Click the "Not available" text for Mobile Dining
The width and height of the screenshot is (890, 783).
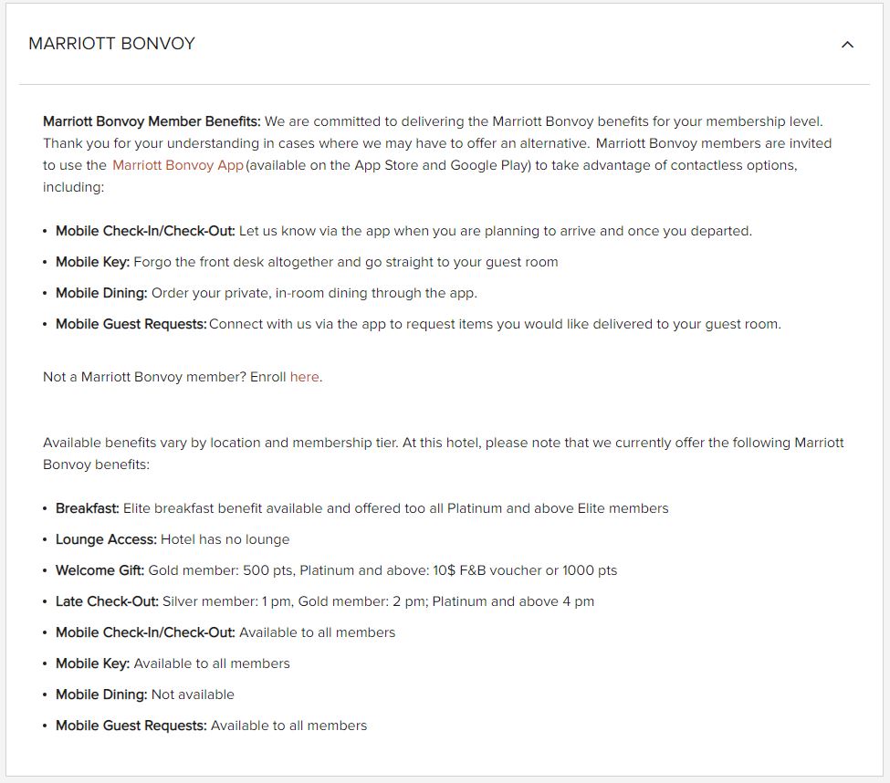191,694
